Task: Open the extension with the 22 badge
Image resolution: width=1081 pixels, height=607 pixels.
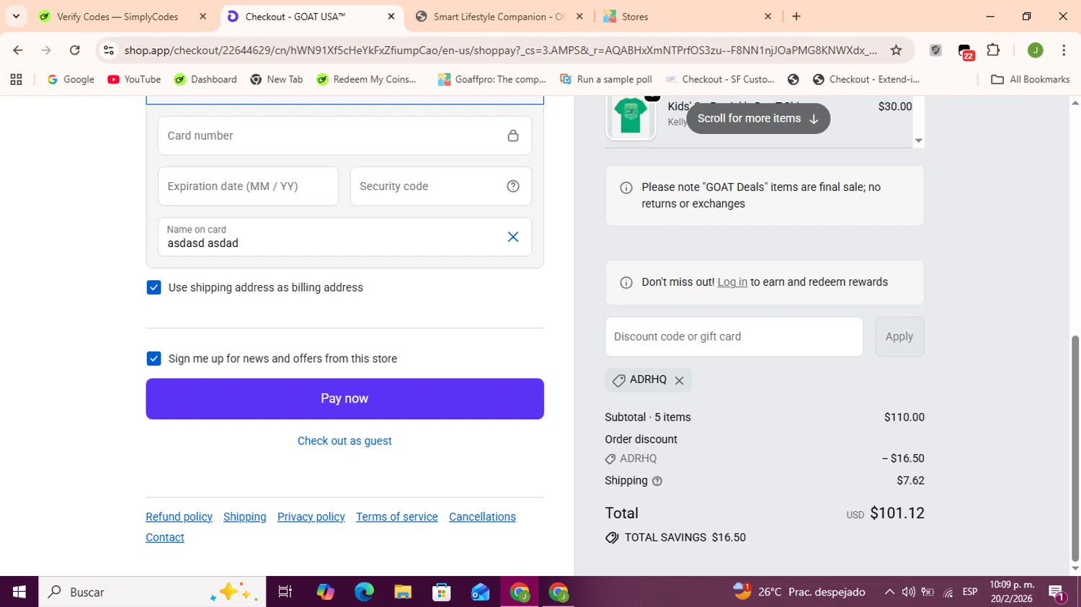Action: tap(966, 52)
